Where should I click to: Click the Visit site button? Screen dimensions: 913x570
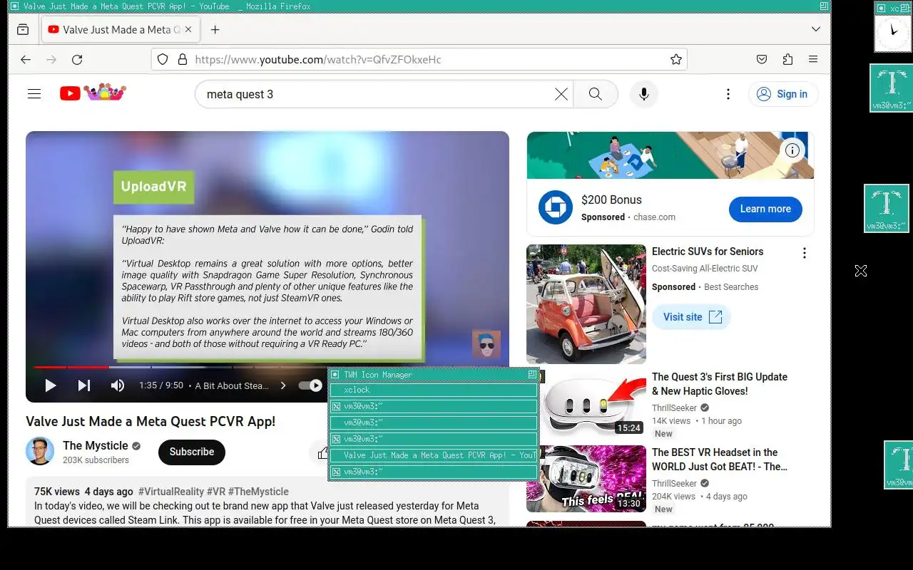692,317
